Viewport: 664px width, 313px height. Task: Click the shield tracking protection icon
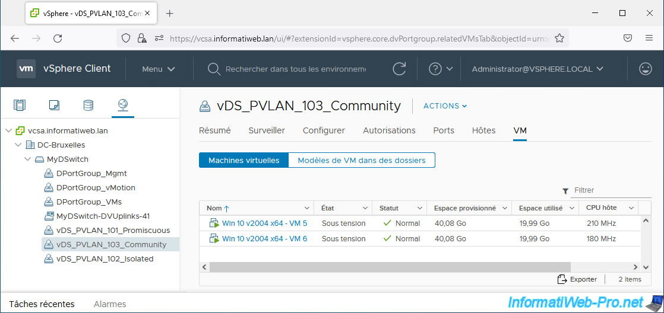tap(126, 39)
